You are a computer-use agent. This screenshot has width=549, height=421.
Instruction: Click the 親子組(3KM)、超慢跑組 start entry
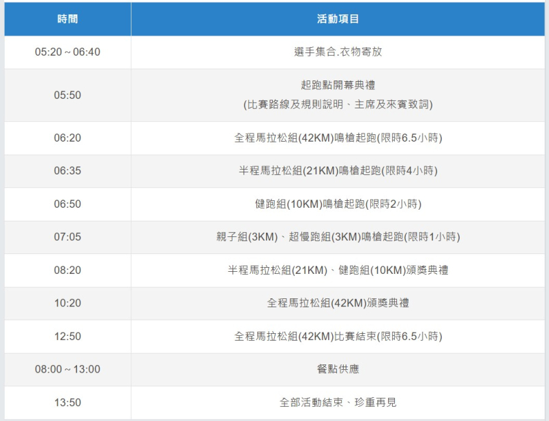(x=338, y=237)
